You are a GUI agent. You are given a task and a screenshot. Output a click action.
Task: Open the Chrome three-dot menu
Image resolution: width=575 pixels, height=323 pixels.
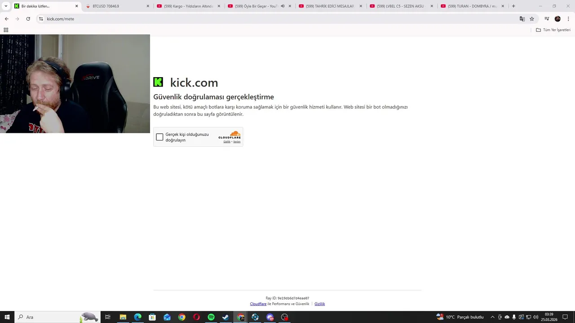pyautogui.click(x=568, y=19)
